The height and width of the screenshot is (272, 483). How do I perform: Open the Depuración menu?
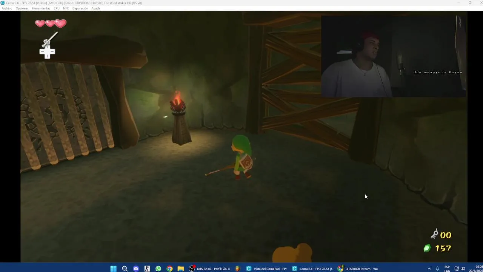point(80,8)
